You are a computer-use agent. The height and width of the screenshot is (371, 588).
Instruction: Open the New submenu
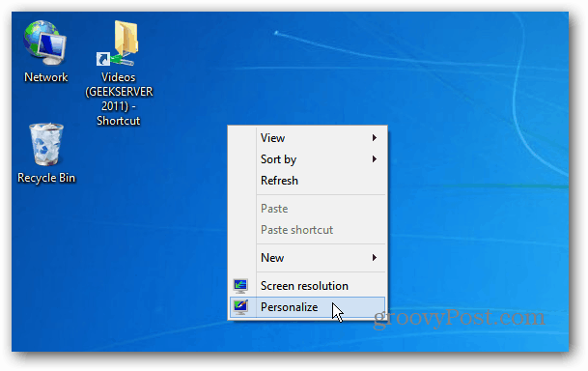307,258
